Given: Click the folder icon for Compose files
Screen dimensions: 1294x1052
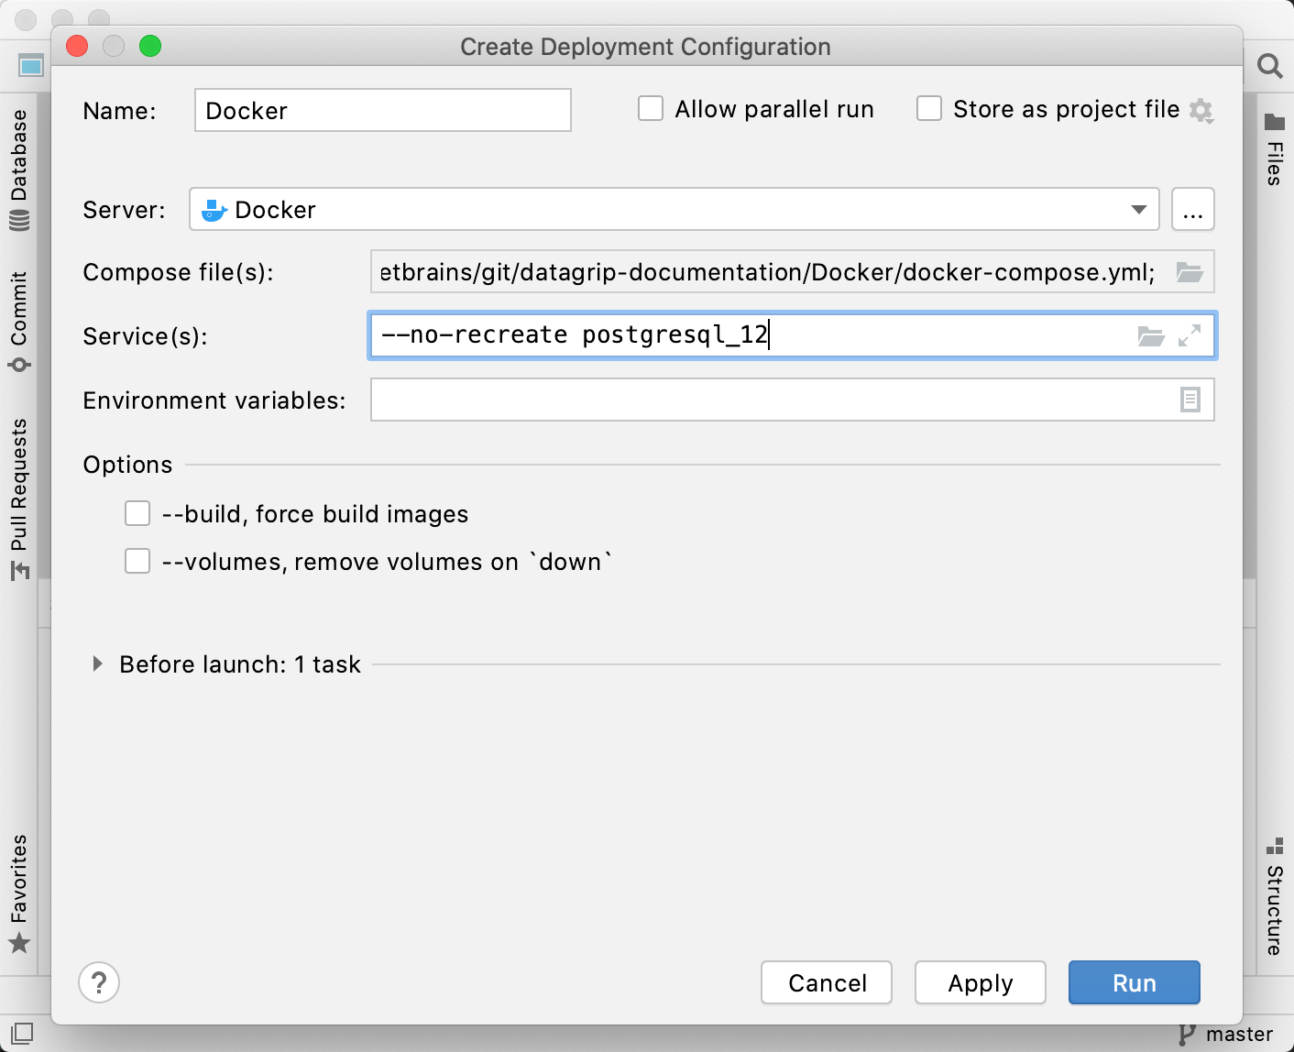Looking at the screenshot, I should click(x=1190, y=271).
